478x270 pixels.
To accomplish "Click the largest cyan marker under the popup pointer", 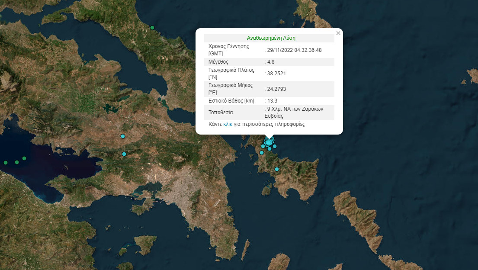I will [x=269, y=142].
